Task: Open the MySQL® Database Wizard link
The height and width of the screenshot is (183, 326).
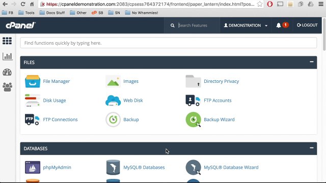Action: [231, 167]
